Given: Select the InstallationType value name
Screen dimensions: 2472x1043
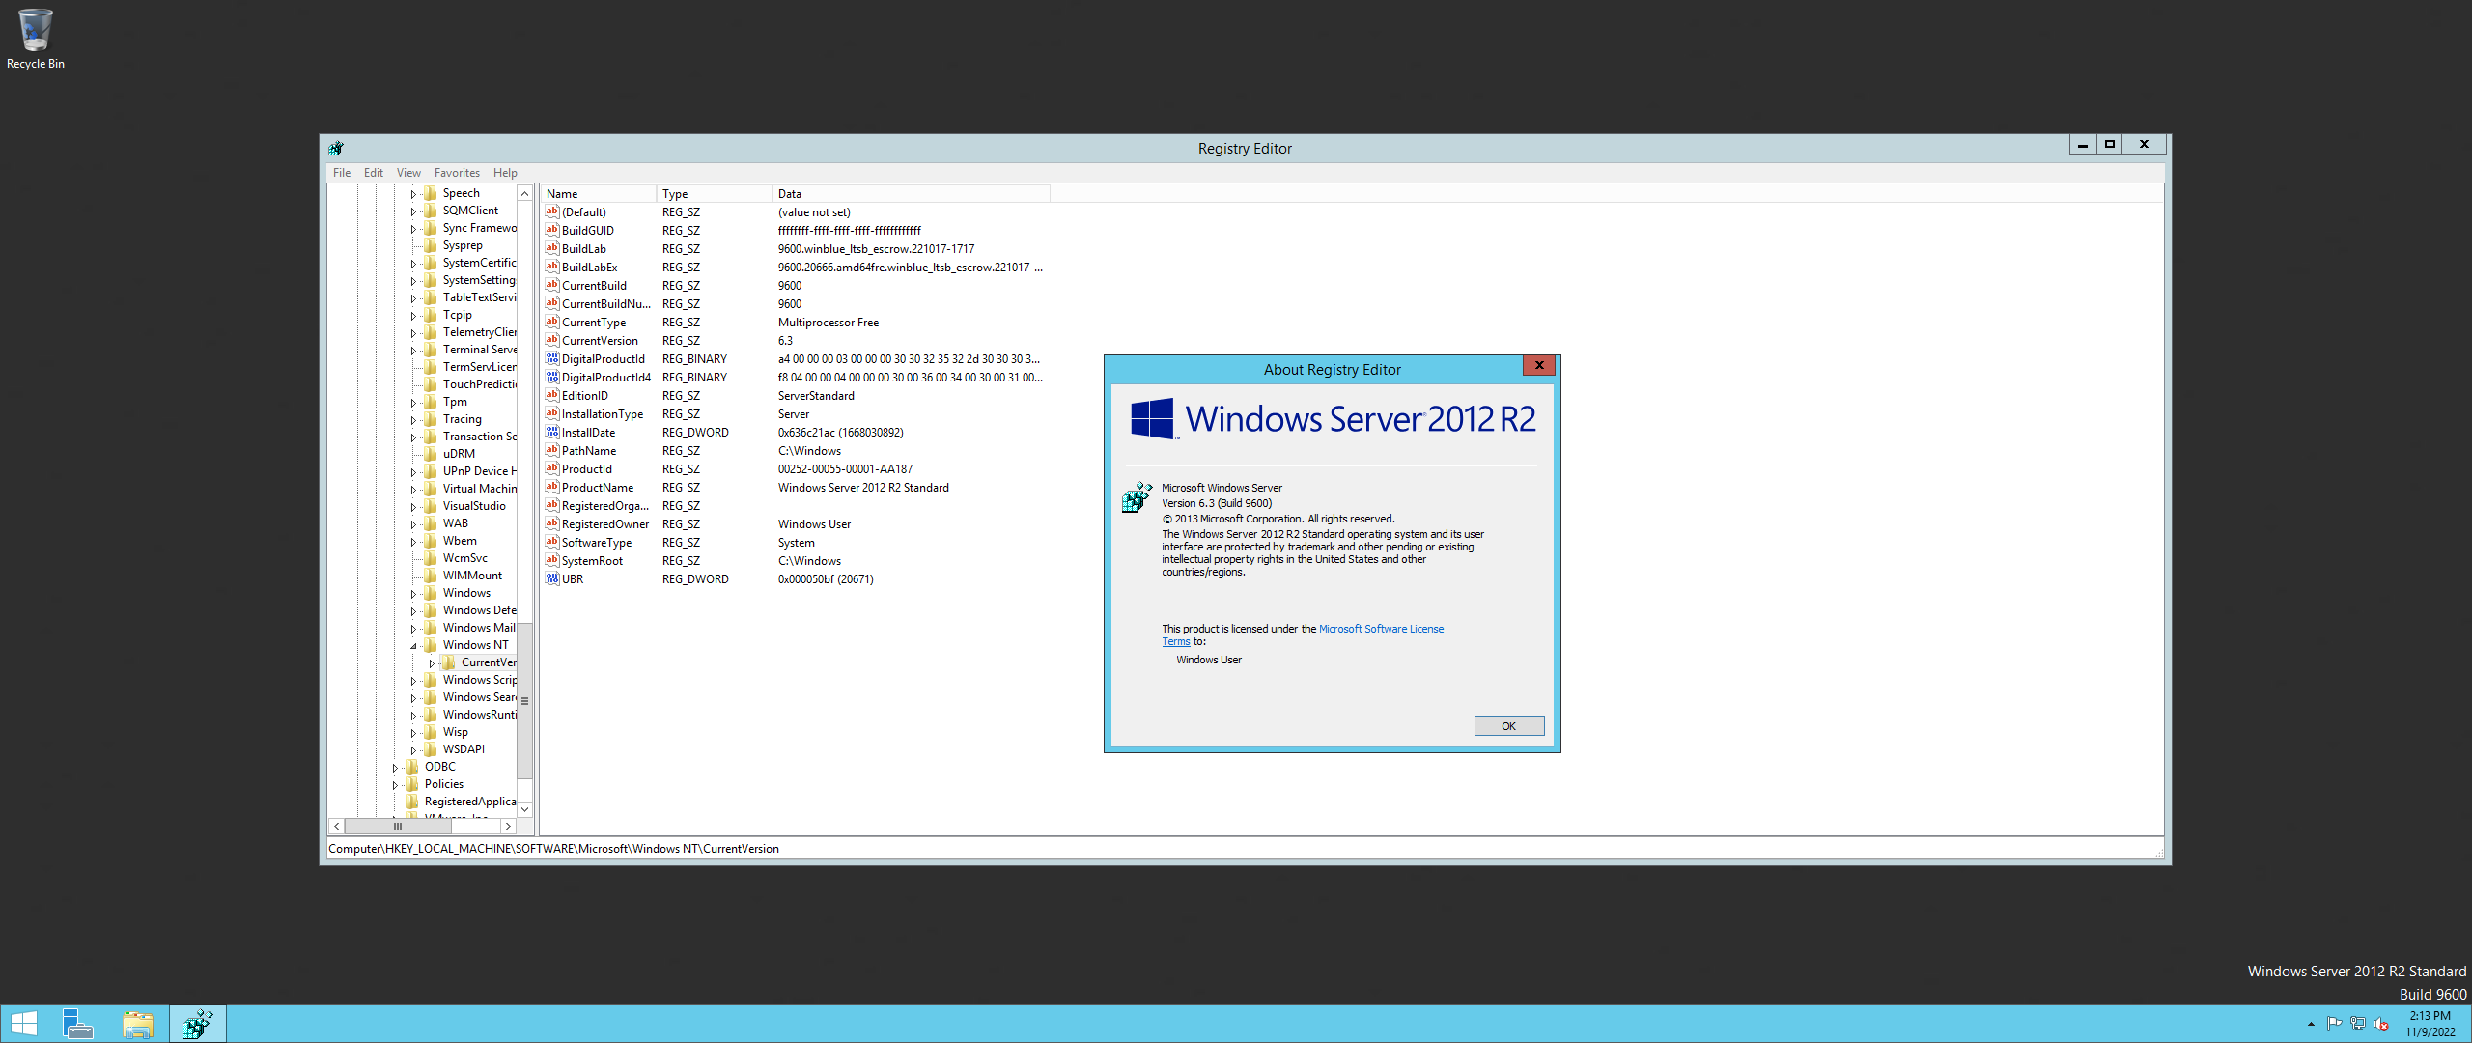Looking at the screenshot, I should 603,413.
